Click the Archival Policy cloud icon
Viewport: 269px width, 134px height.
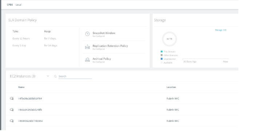(87, 60)
